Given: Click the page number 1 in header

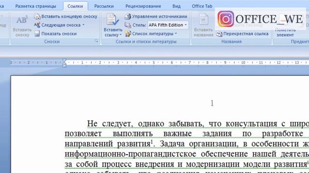Looking at the screenshot, I should click(212, 103).
